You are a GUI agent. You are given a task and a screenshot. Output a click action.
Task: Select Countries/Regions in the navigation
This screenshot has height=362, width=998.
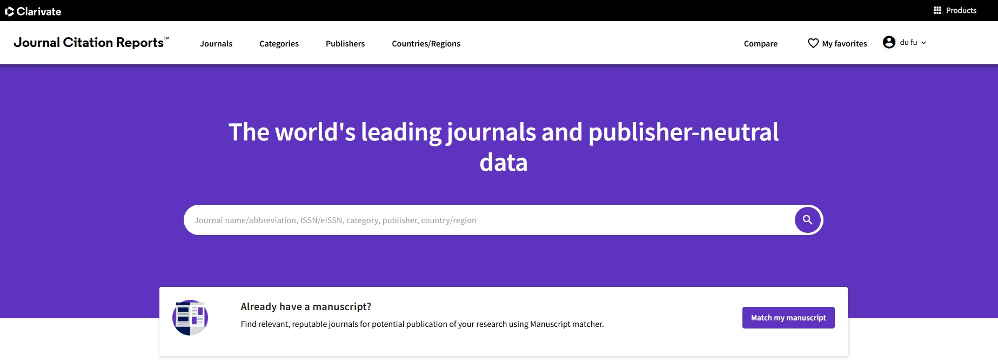coord(426,44)
